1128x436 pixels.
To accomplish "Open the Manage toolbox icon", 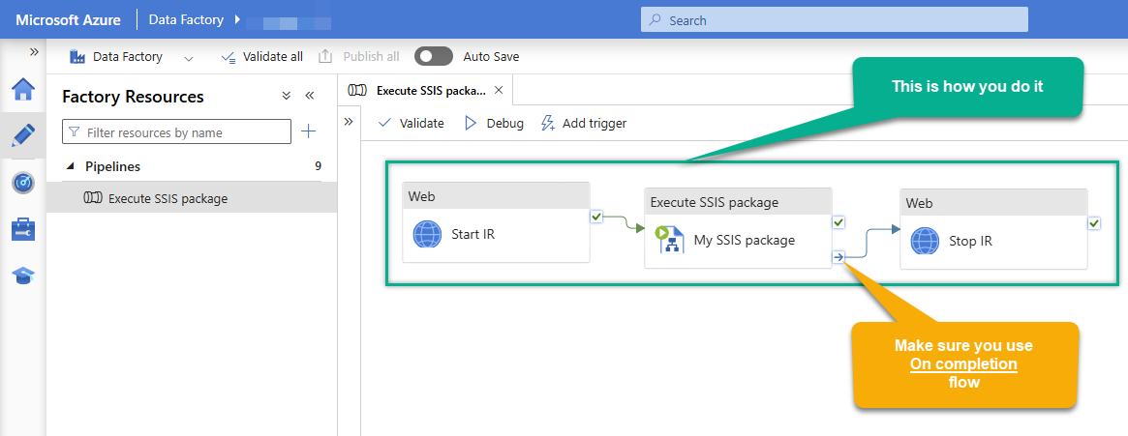I will pyautogui.click(x=23, y=229).
